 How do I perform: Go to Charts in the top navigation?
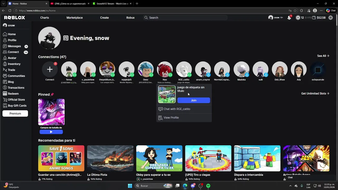(x=45, y=18)
